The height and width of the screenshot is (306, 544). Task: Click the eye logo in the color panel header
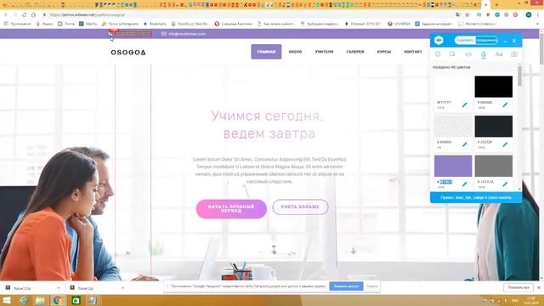(x=439, y=41)
